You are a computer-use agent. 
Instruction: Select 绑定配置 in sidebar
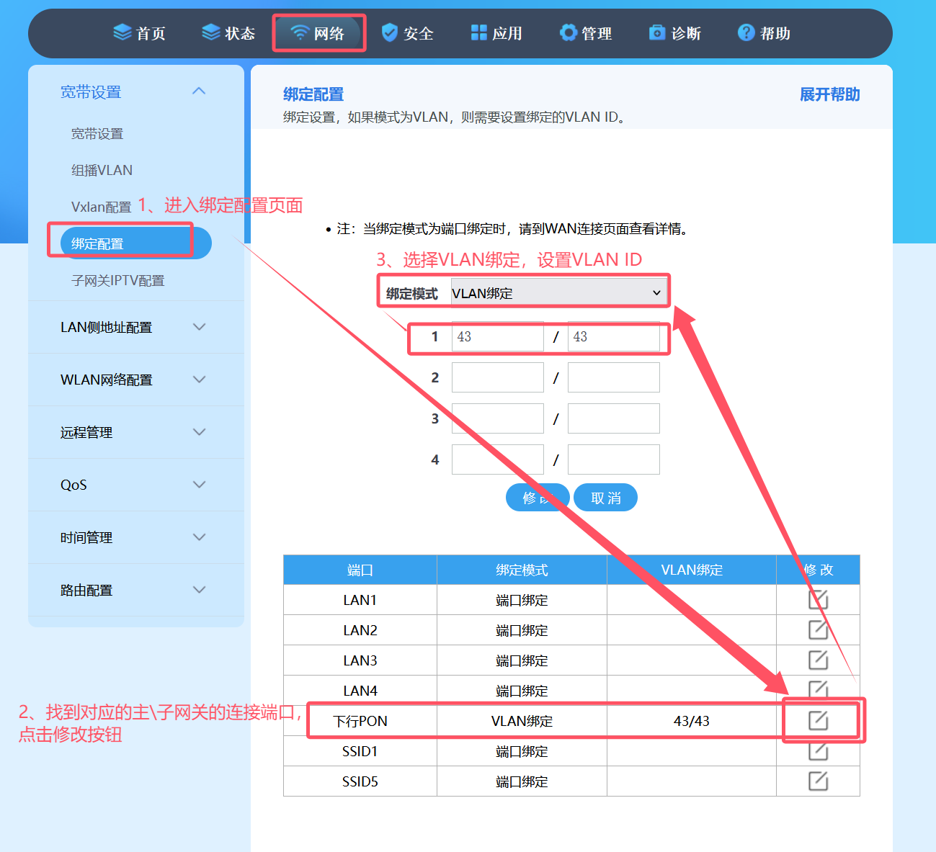point(136,243)
